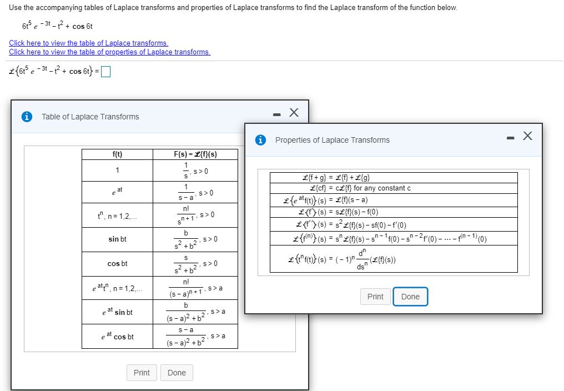
Task: Select the F(s) = L{f}(s) column header
Action: pos(195,154)
